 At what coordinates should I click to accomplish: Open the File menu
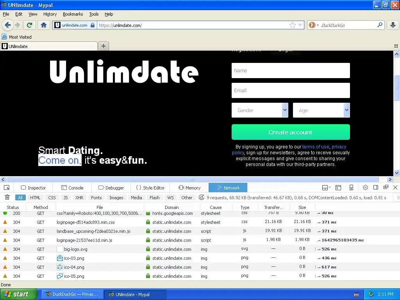pos(6,14)
